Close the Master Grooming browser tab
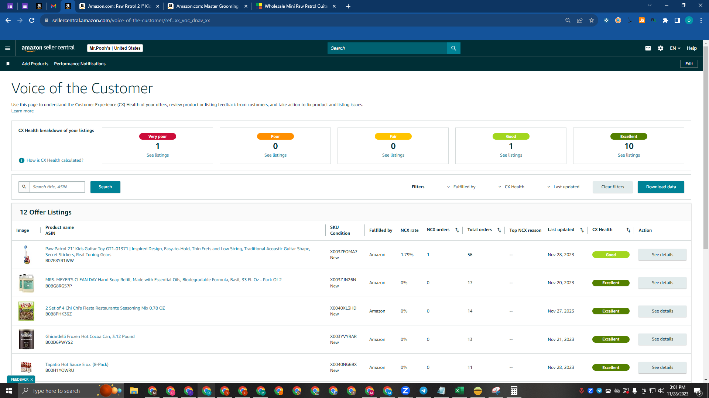The width and height of the screenshot is (709, 398). tap(246, 6)
